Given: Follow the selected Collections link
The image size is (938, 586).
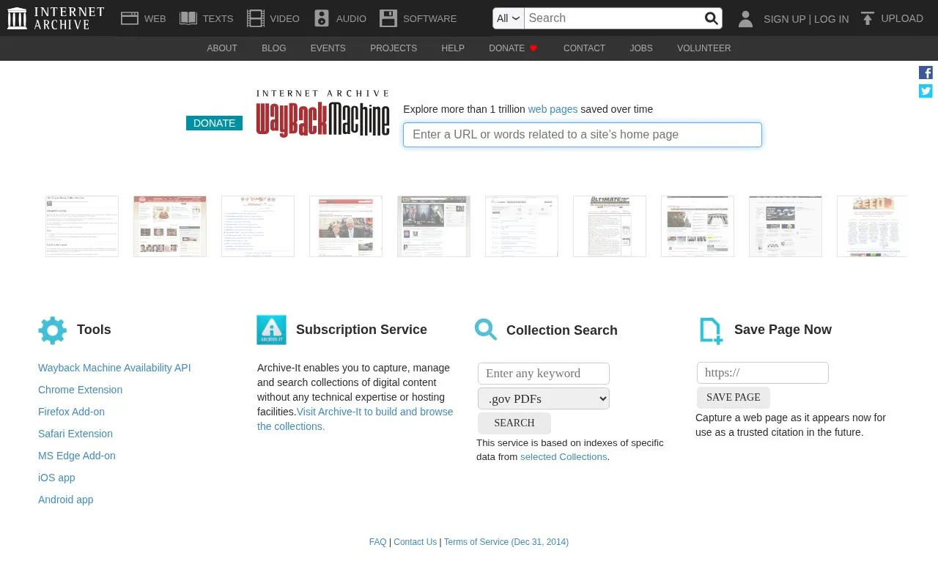Looking at the screenshot, I should pos(564,456).
